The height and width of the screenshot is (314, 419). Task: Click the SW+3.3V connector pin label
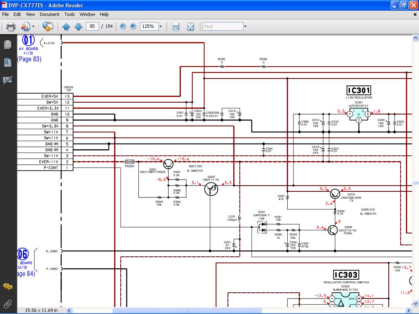50,126
